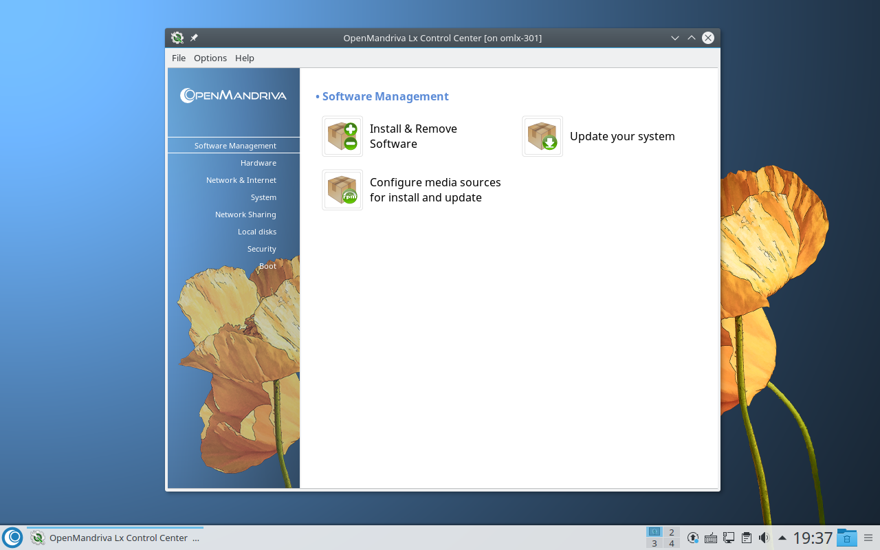880x550 pixels.
Task: Open the volume control in system tray
Action: point(764,538)
